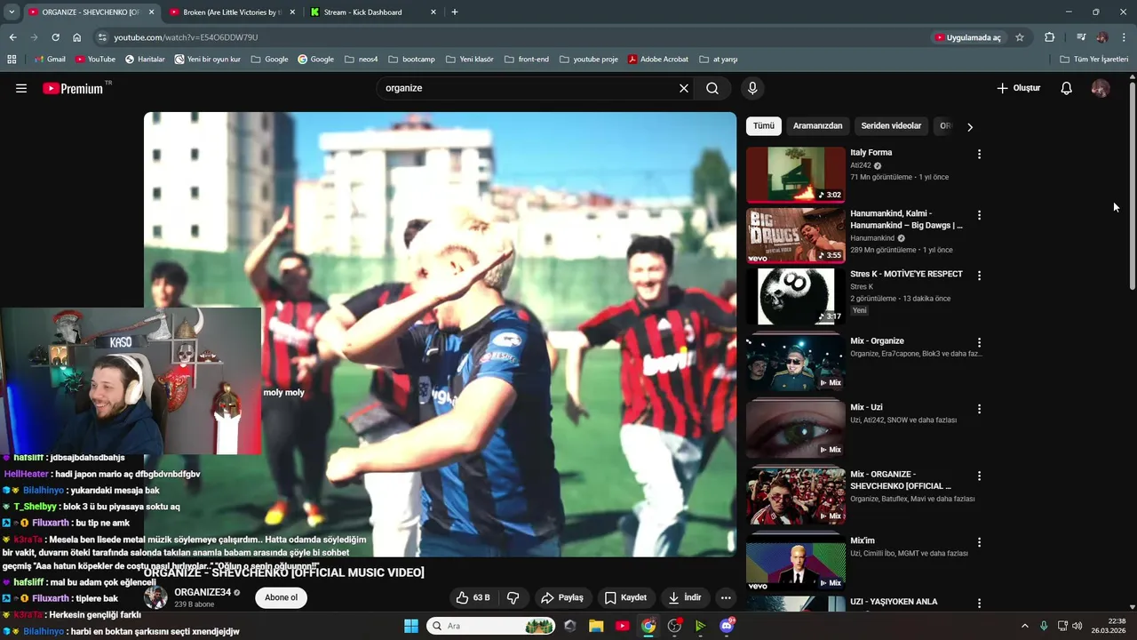Open Chrome three-dot menu
The image size is (1137, 640).
click(x=1124, y=37)
